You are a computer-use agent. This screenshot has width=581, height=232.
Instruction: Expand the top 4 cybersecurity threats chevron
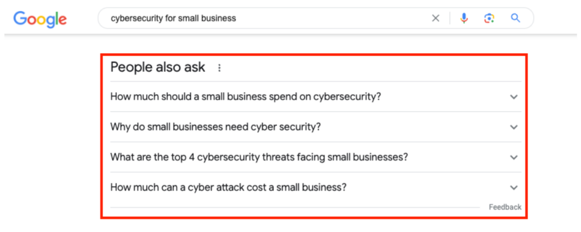tap(513, 157)
